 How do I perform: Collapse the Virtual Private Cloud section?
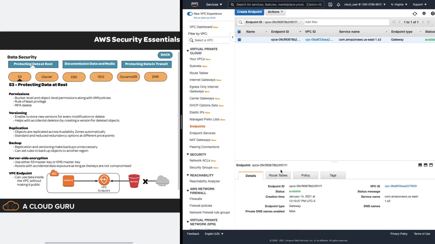pyautogui.click(x=188, y=51)
